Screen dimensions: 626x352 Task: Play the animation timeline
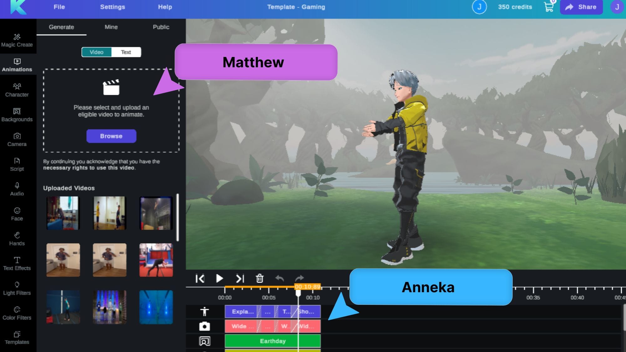[220, 278]
